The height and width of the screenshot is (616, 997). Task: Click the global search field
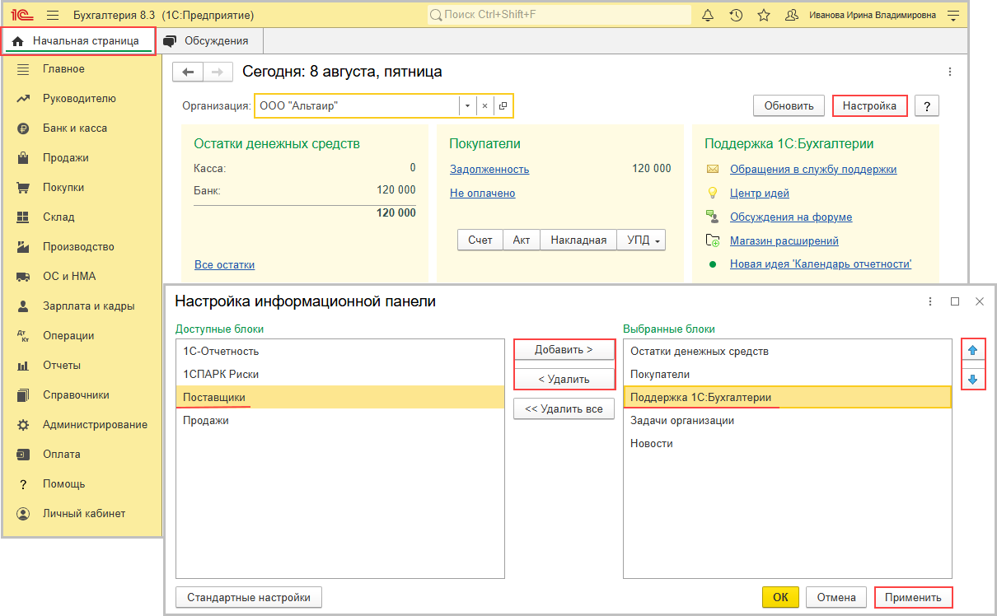point(559,16)
